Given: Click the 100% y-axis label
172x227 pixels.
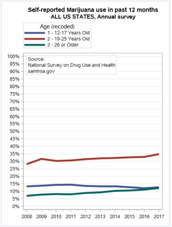Looking at the screenshot, I should pos(13,57).
